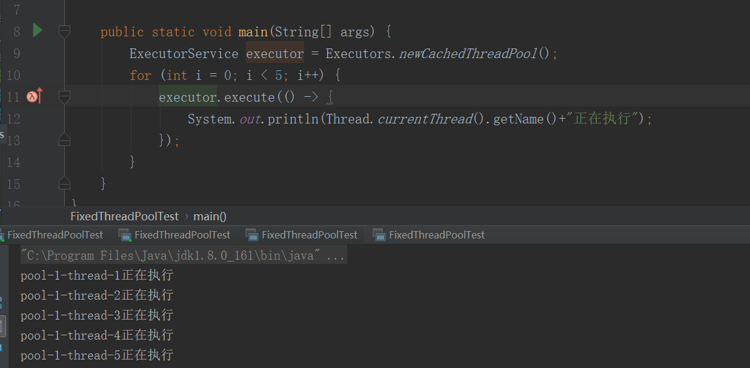Switch to the third FixedThreadPoolTest run tab
750x368 pixels.
309,235
